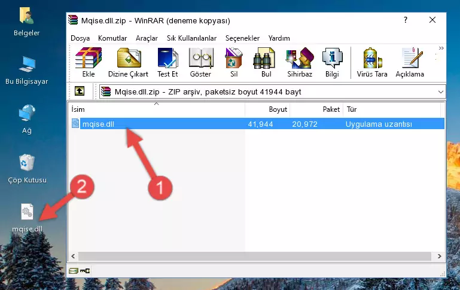Open the archive path dropdown

(441, 91)
